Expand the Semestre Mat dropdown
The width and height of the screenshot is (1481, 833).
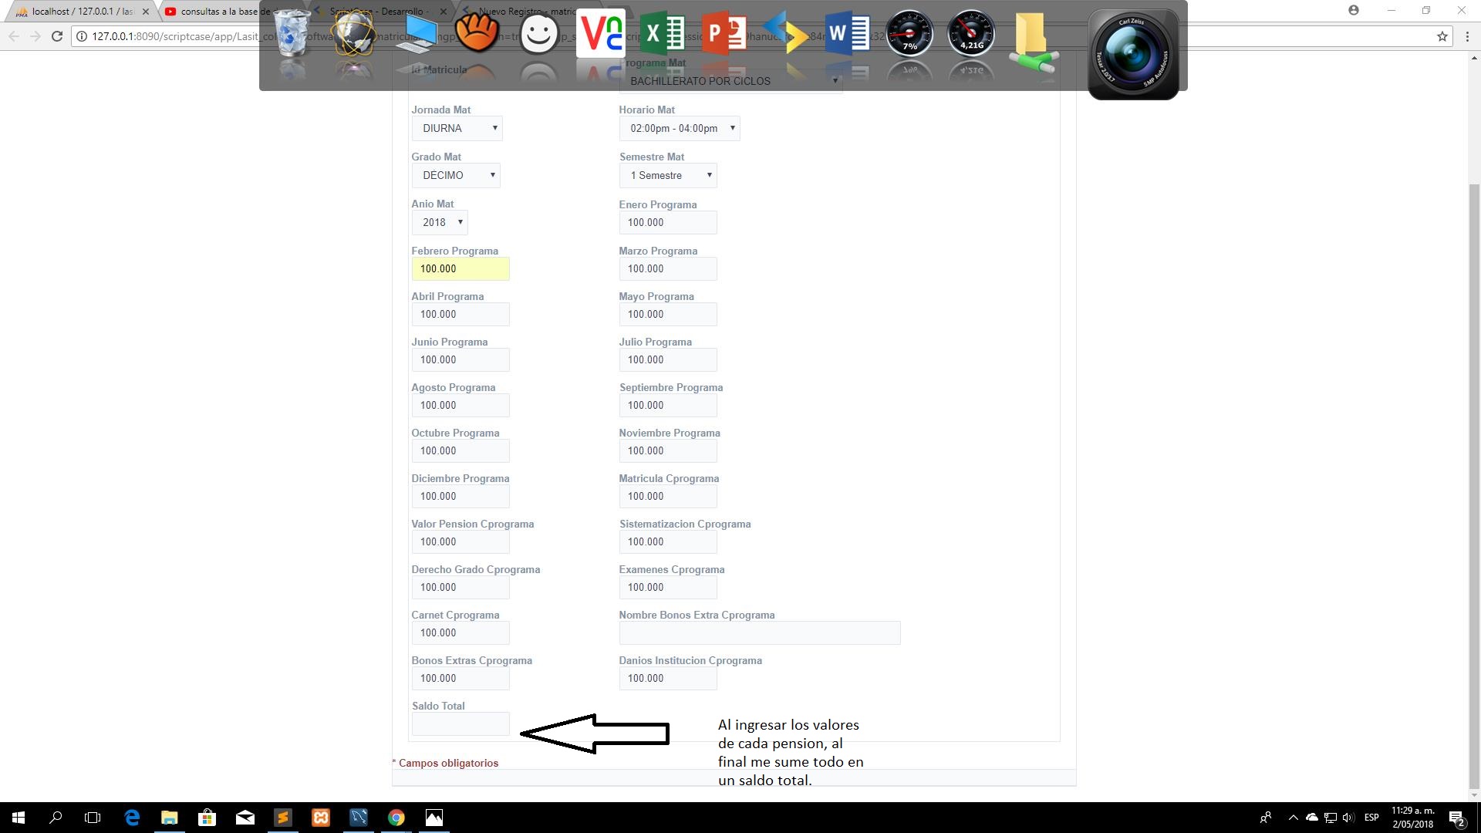(x=668, y=175)
